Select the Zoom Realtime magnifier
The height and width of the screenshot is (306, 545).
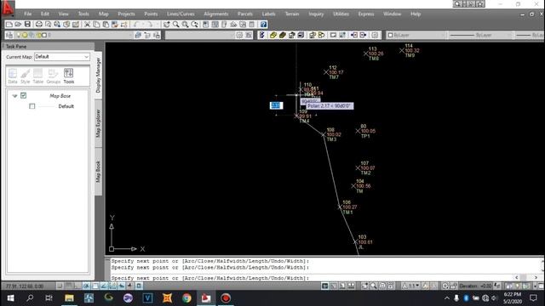(176, 25)
